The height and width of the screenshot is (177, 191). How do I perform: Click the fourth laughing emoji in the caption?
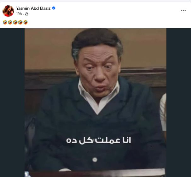coord(20,22)
